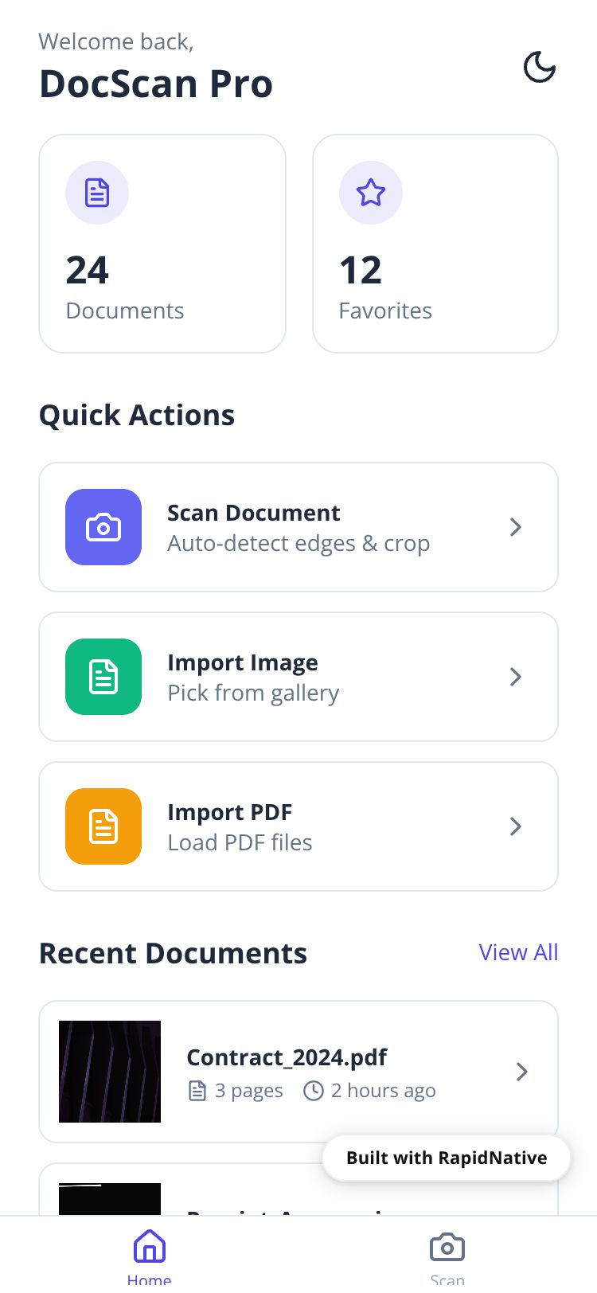The height and width of the screenshot is (1293, 597).
Task: Tap the Home house icon in the bottom bar
Action: point(149,1247)
